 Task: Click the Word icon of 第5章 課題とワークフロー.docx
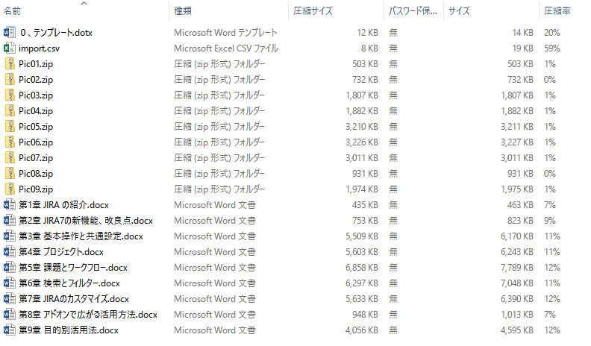10,267
